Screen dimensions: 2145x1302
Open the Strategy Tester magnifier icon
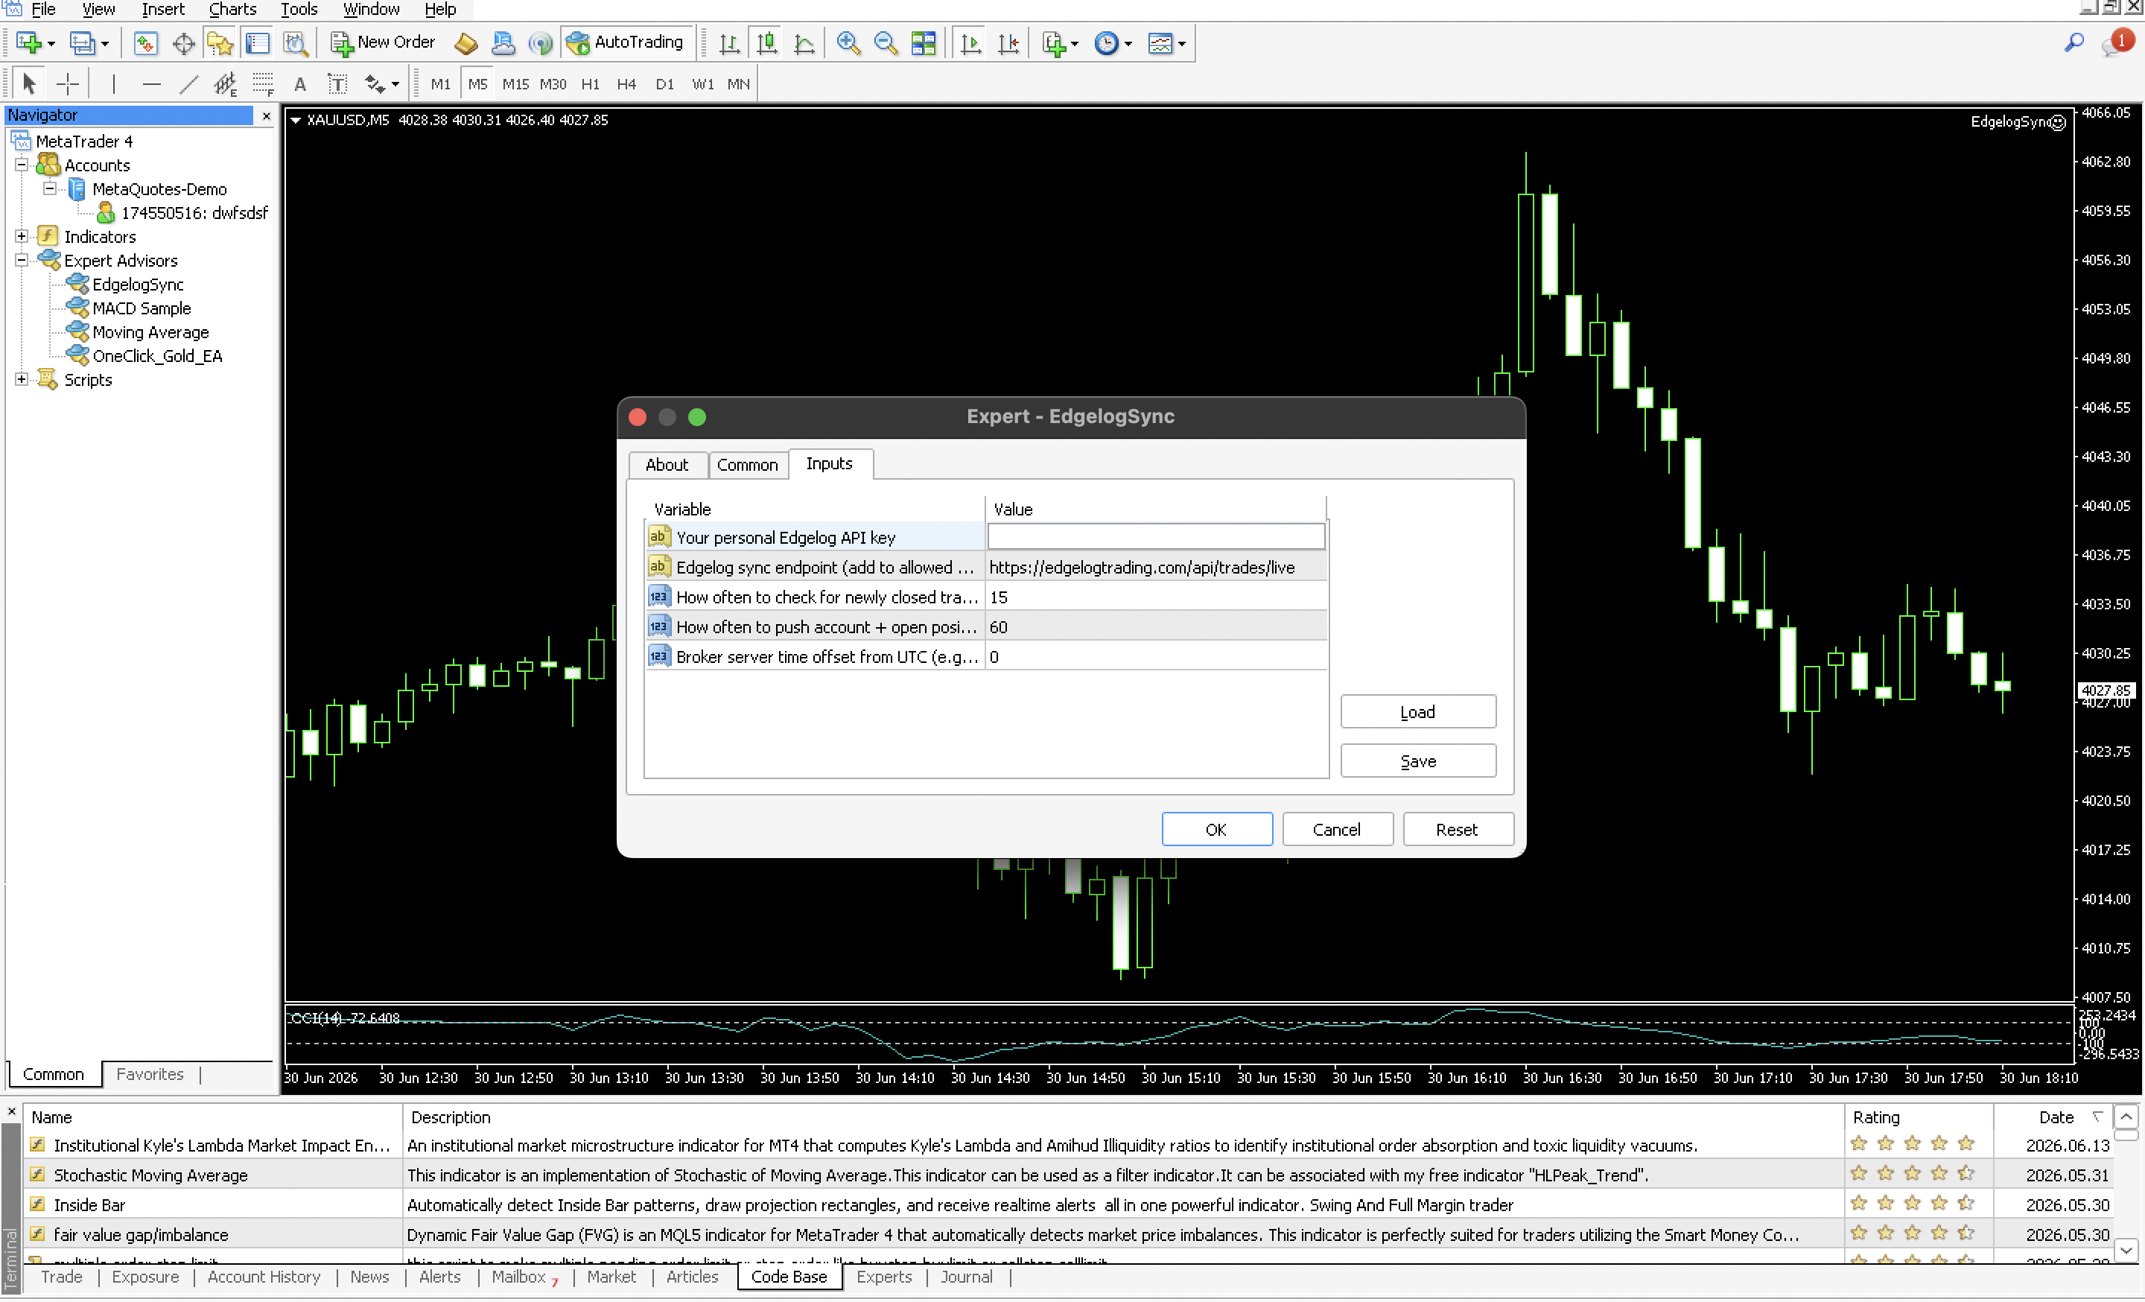click(x=295, y=42)
